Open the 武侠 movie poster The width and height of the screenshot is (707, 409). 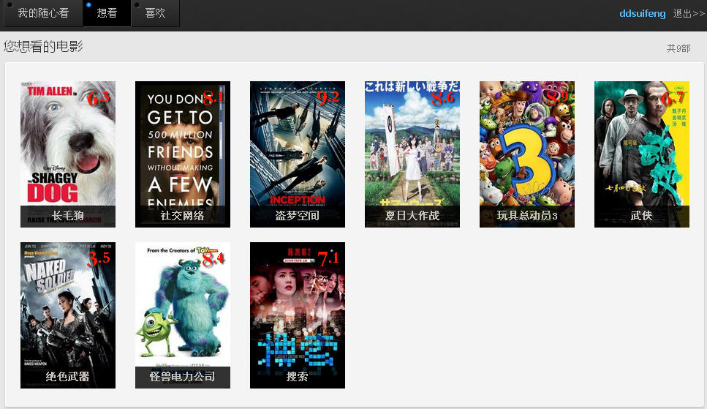[x=642, y=154]
